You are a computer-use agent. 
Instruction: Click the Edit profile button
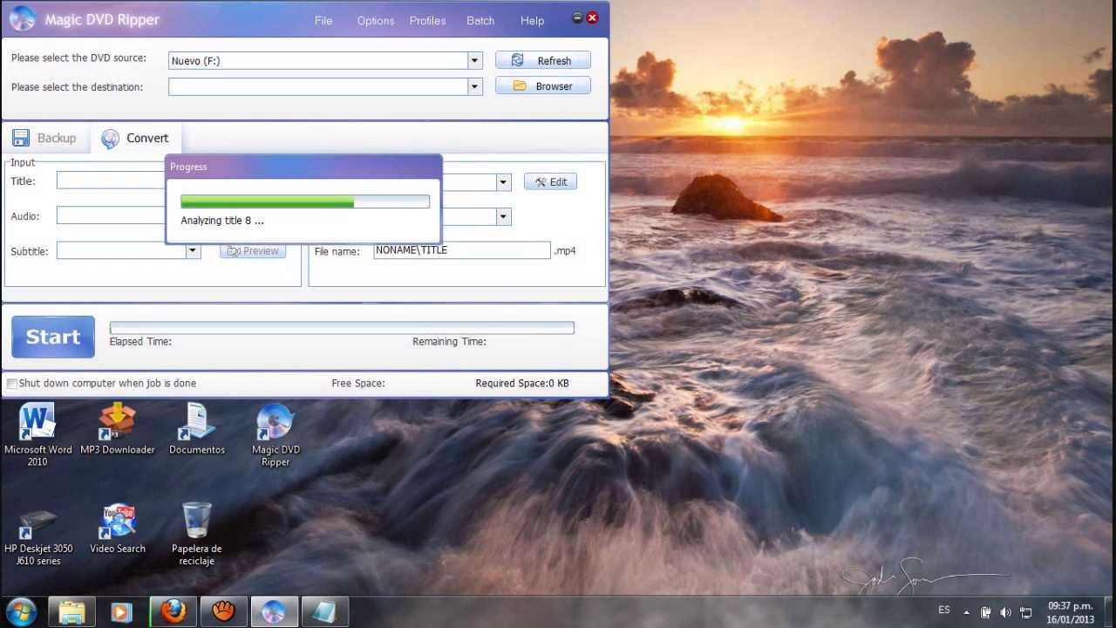[x=550, y=181]
